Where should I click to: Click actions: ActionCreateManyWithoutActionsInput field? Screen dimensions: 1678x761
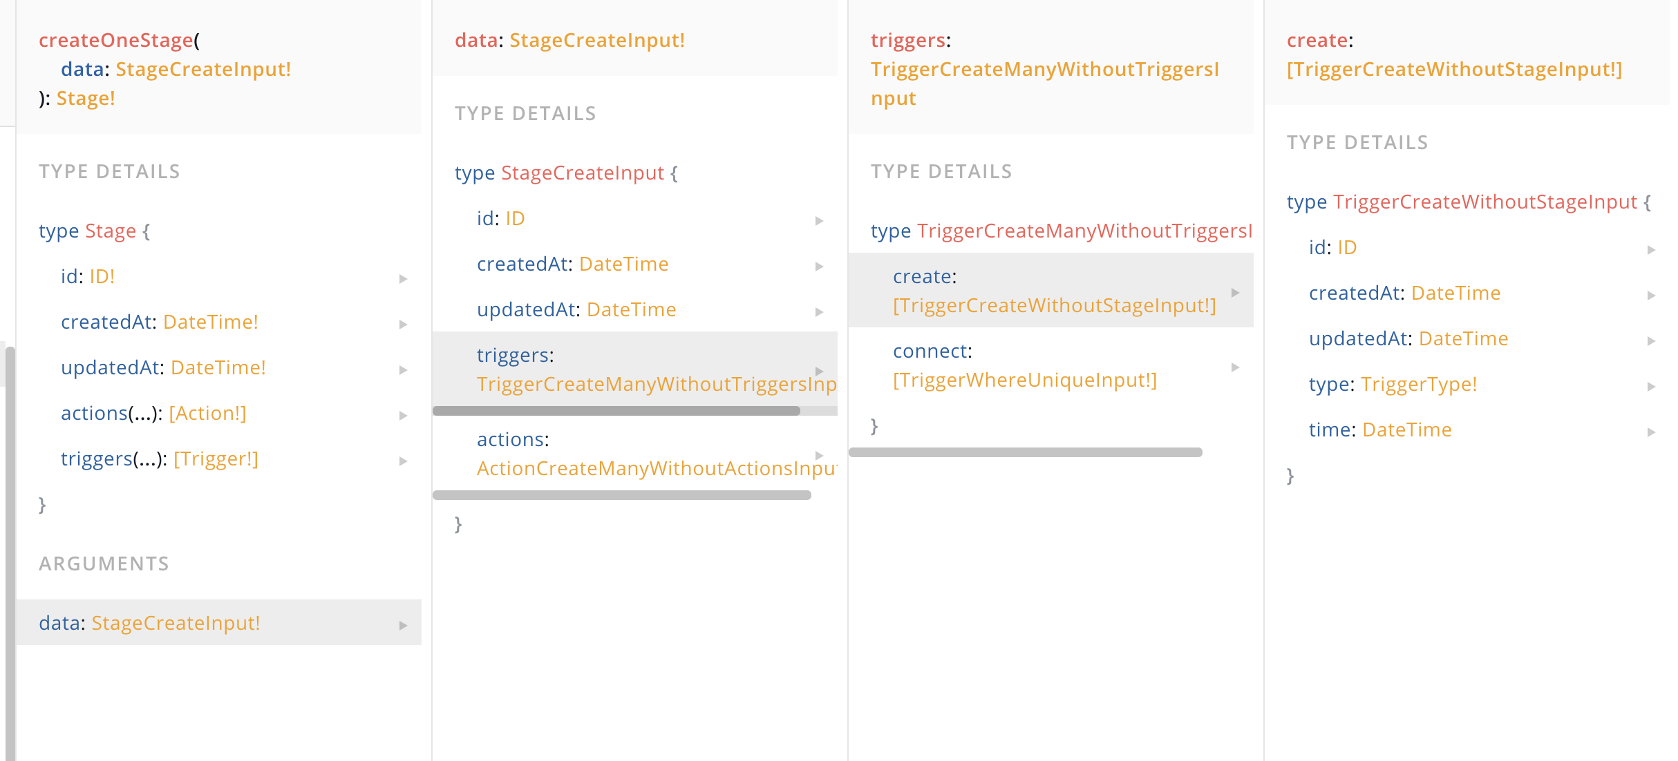point(634,454)
